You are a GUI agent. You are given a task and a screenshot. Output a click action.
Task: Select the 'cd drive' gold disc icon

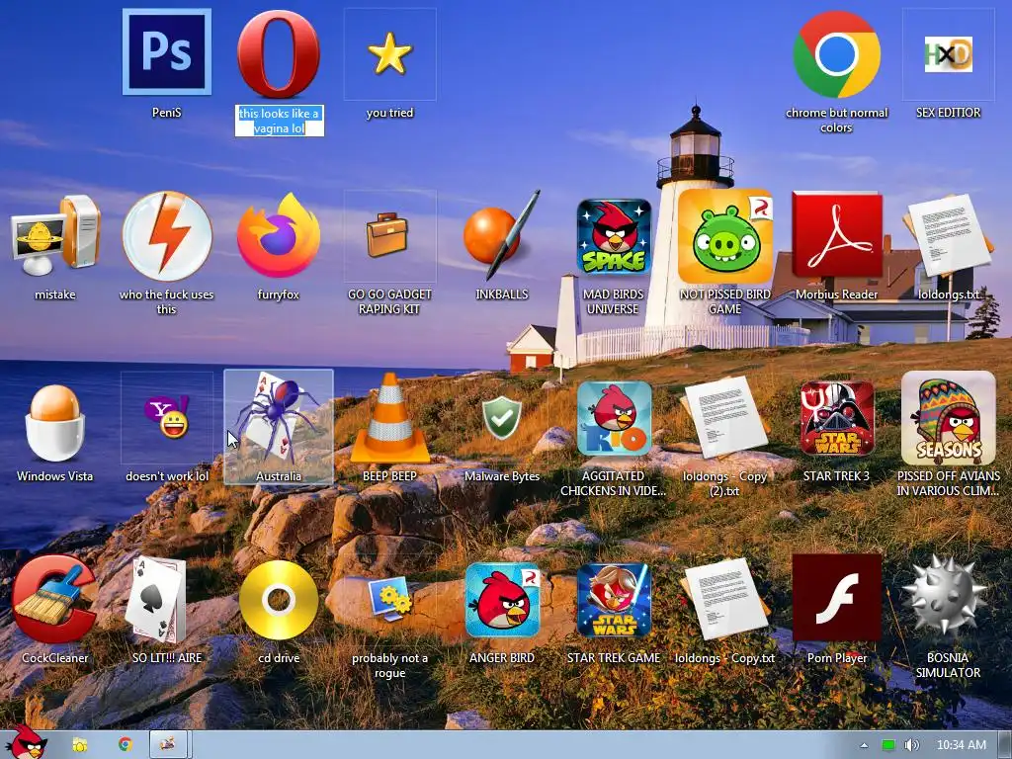point(278,600)
